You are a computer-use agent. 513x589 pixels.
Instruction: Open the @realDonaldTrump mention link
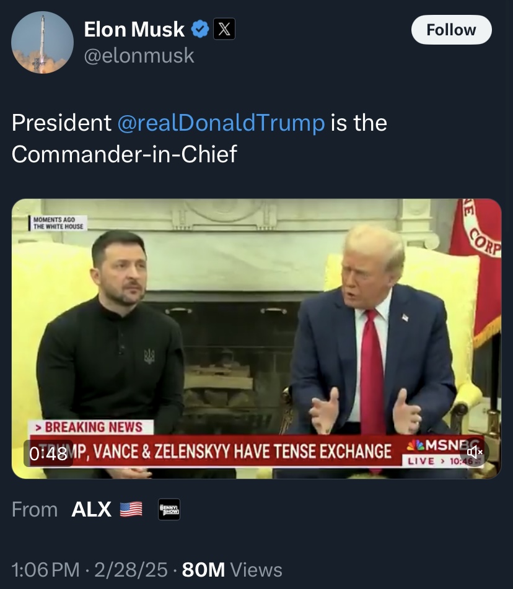pyautogui.click(x=221, y=123)
